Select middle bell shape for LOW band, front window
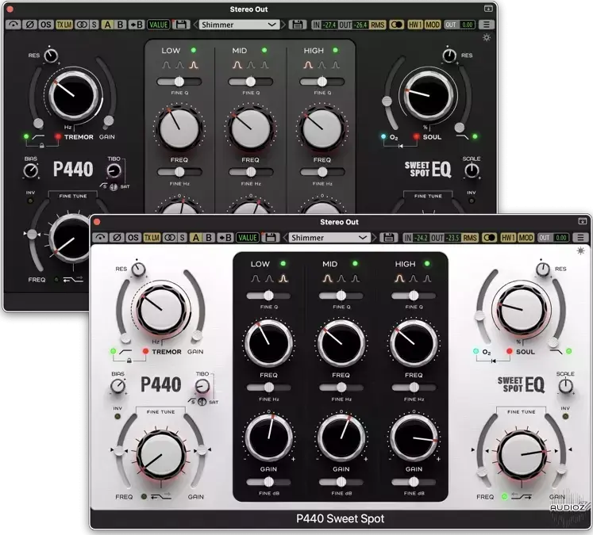This screenshot has height=535, width=593. tap(269, 279)
